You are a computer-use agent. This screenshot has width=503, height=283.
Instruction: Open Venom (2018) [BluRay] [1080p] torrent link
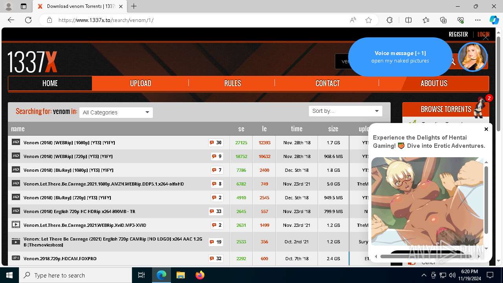(x=68, y=170)
